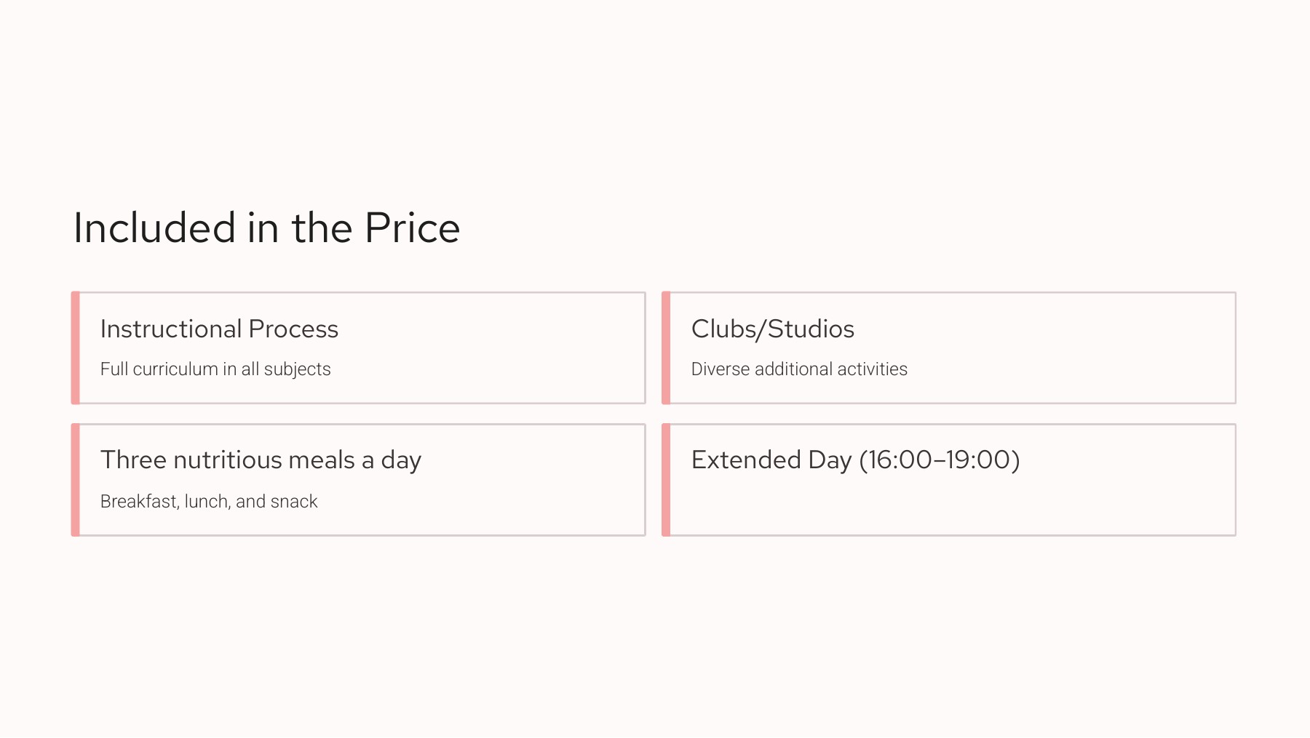Image resolution: width=1310 pixels, height=738 pixels.
Task: Click the word "Process" in the first card
Action: coord(293,329)
